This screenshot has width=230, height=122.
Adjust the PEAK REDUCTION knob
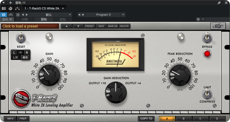click(180, 75)
